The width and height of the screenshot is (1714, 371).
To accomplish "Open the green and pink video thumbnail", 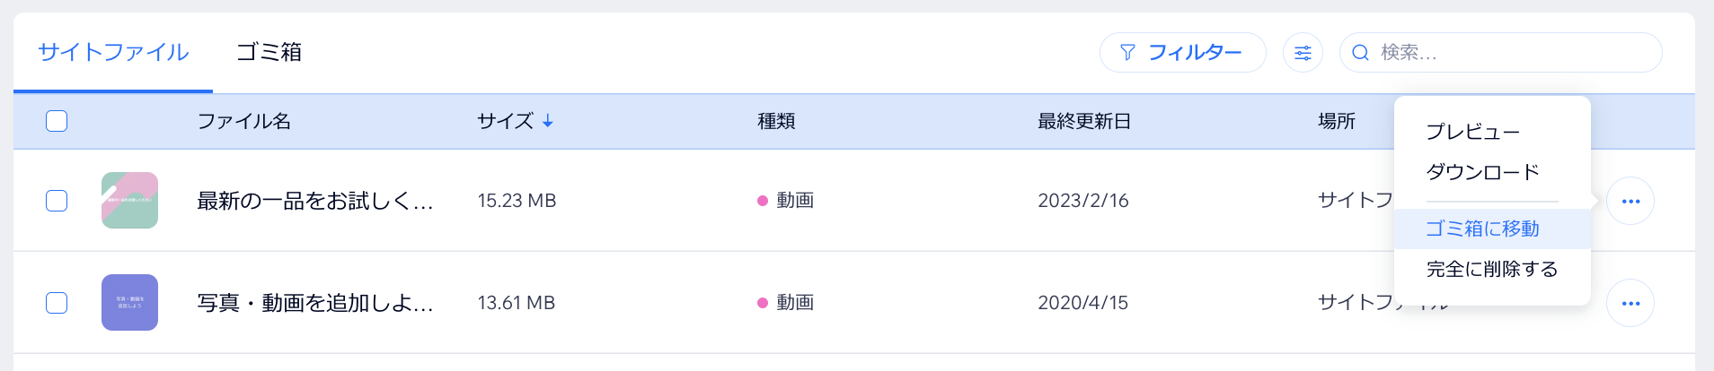I will [129, 201].
